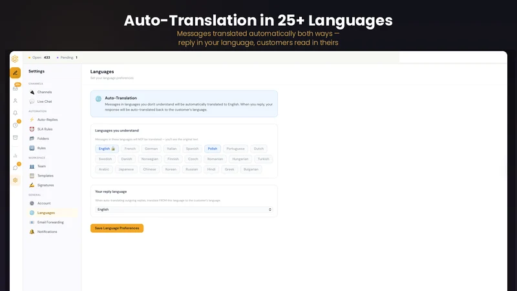This screenshot has width=517, height=291.
Task: Click the orange compose pencil icon
Action: click(x=15, y=73)
